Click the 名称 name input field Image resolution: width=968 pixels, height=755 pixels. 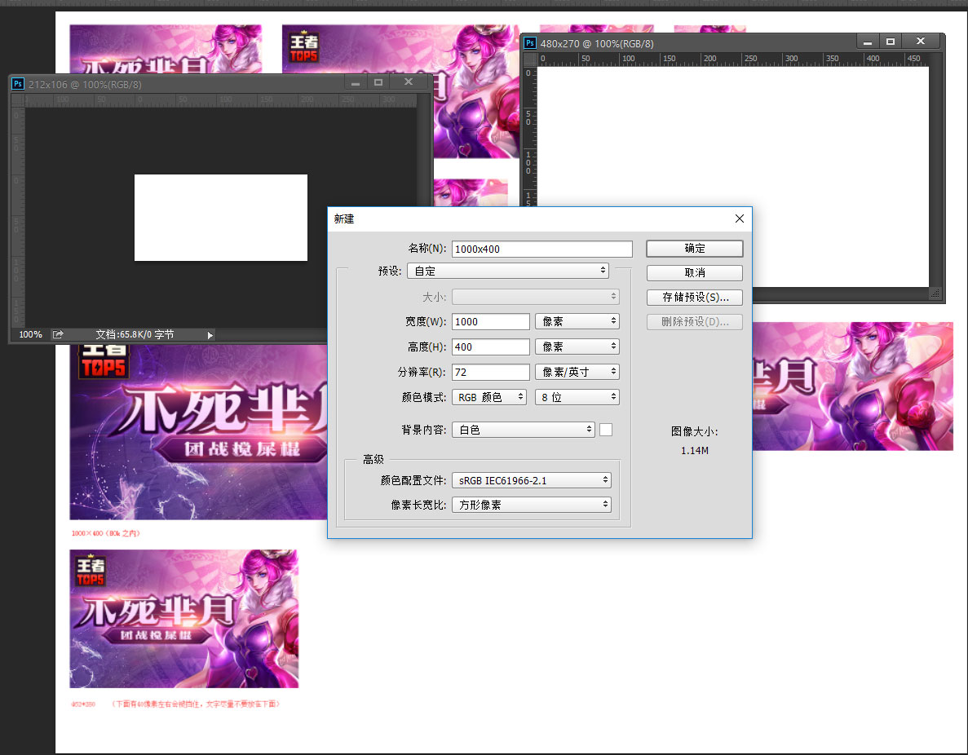point(542,249)
